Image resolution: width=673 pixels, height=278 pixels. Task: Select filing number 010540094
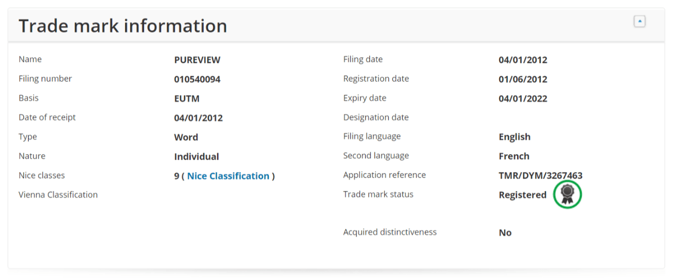click(x=197, y=79)
